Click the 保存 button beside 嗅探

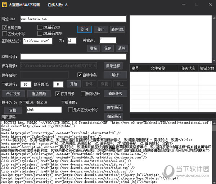[x=108, y=48]
